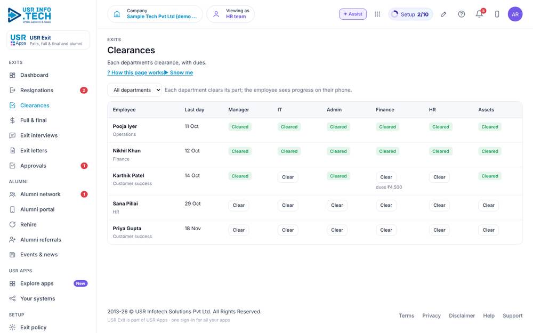Clear Finance for Karthik Patel
This screenshot has height=333, width=533.
tap(386, 177)
